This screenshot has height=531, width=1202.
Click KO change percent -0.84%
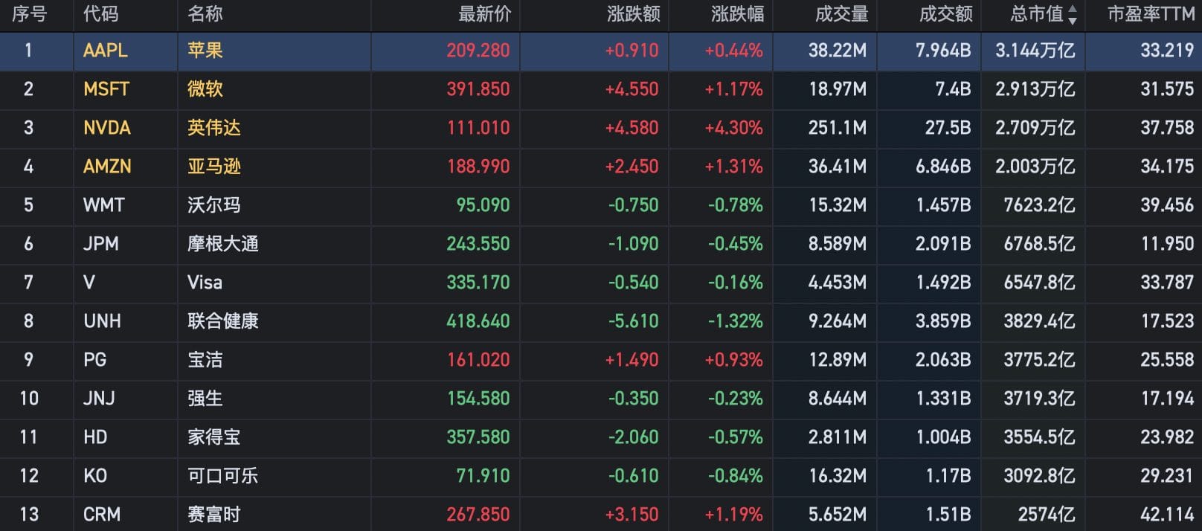736,476
